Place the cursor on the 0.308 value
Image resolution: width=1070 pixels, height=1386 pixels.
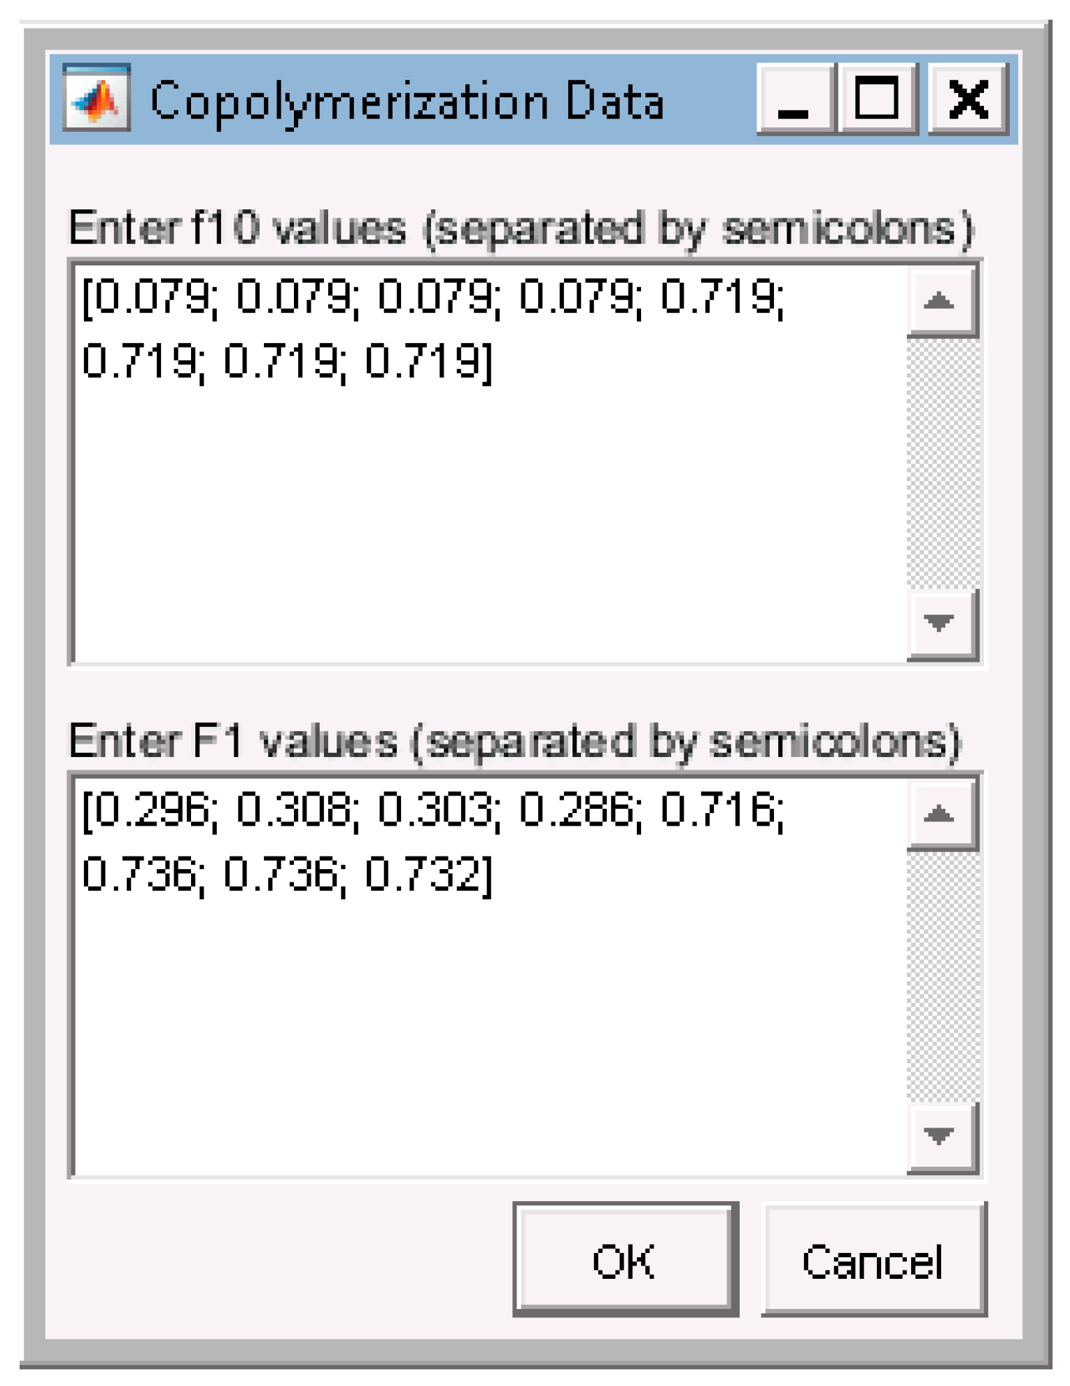coord(294,810)
